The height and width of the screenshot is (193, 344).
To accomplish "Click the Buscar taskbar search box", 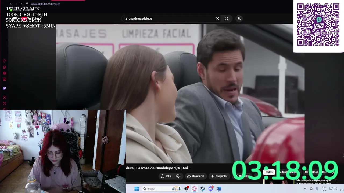I will [162, 189].
